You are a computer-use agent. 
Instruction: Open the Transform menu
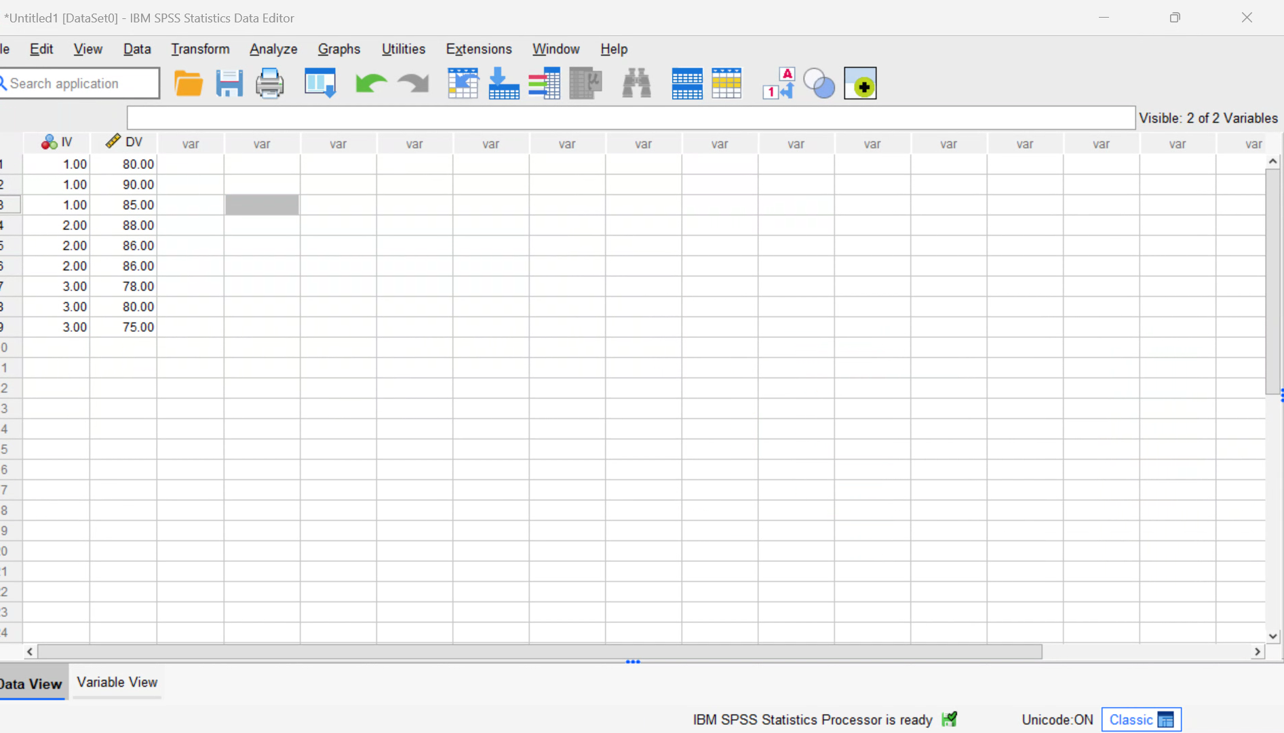point(200,49)
